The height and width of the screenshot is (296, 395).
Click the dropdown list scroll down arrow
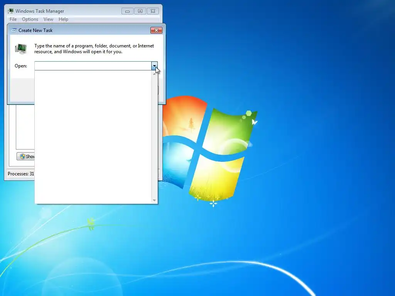[154, 200]
